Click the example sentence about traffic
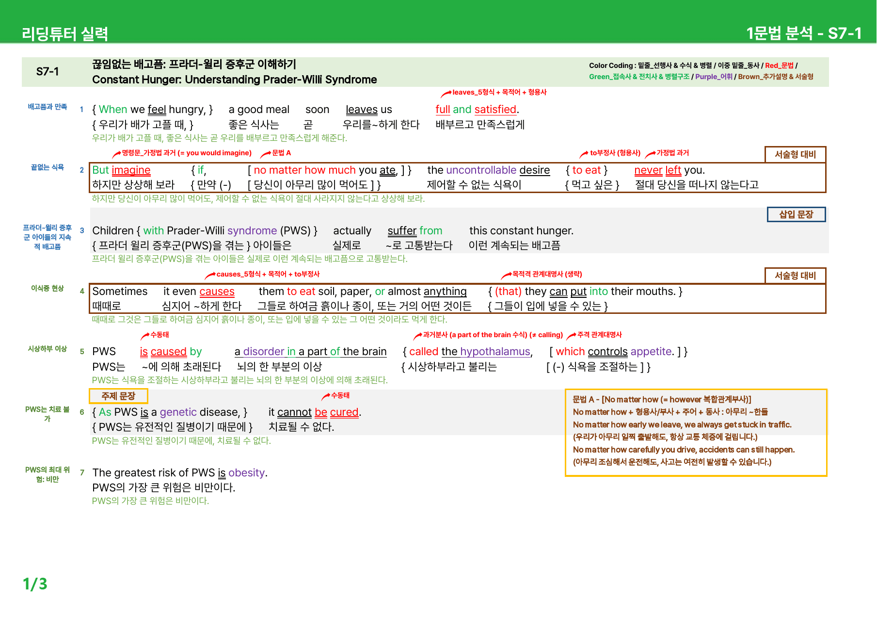The width and height of the screenshot is (877, 620). click(682, 425)
